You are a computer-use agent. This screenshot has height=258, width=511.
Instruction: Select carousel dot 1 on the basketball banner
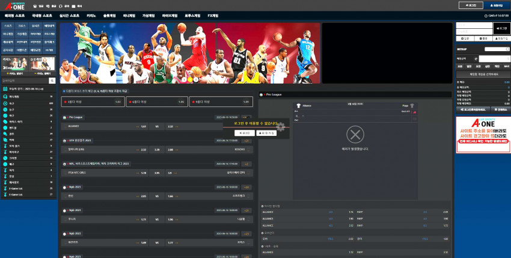pos(184,79)
